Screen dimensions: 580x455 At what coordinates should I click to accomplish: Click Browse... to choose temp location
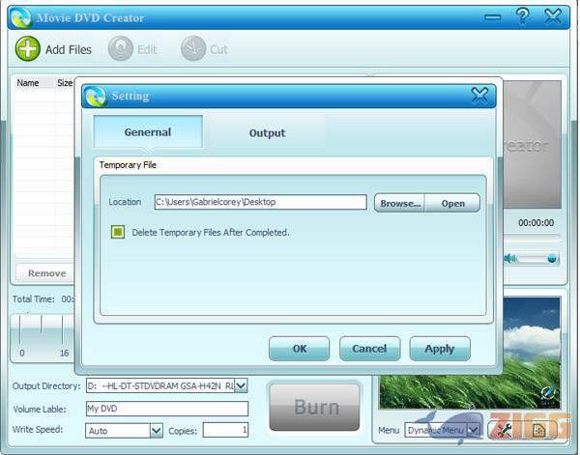tap(400, 203)
